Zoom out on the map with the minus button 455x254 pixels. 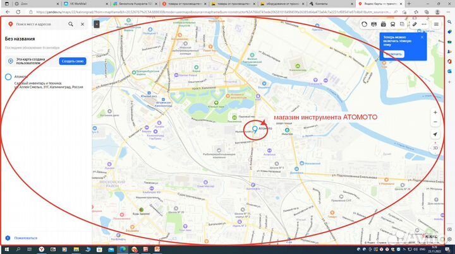435,122
